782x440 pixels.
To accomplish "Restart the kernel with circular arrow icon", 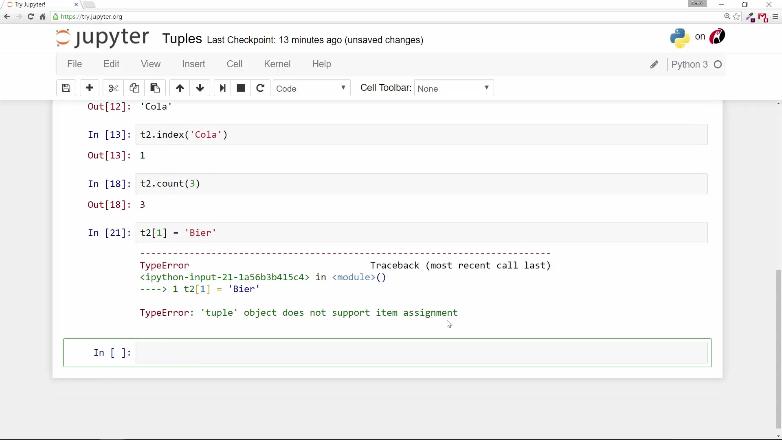I will click(x=260, y=88).
